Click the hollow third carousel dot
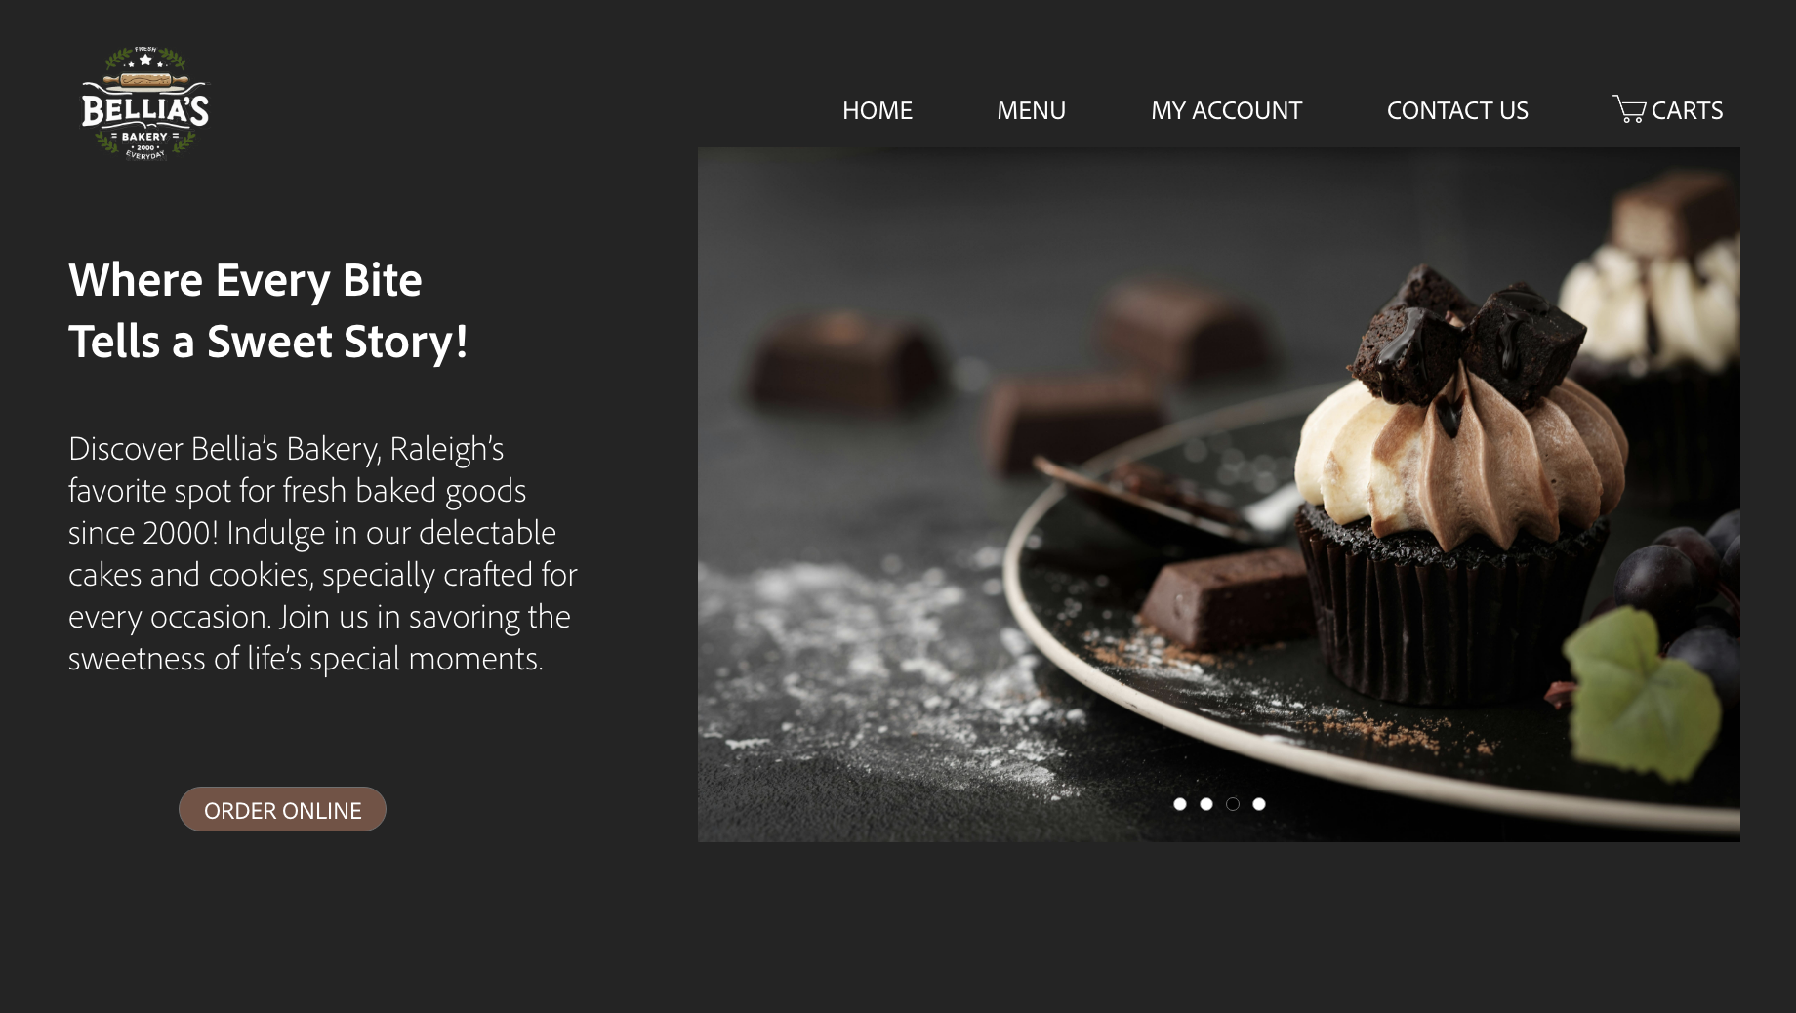The height and width of the screenshot is (1013, 1796). point(1232,804)
